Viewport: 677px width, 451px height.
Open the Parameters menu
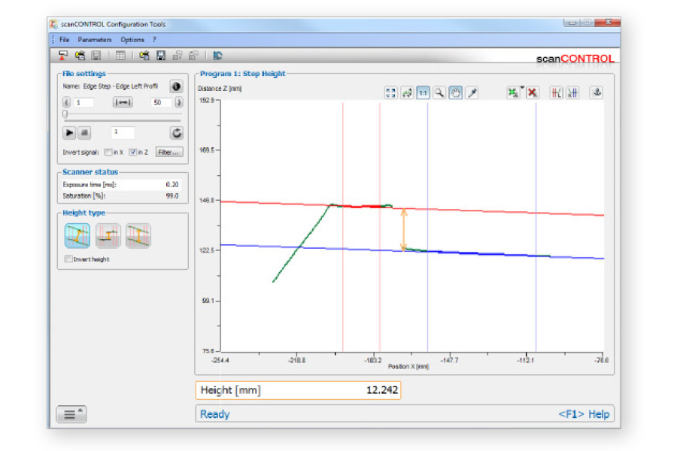tap(95, 39)
